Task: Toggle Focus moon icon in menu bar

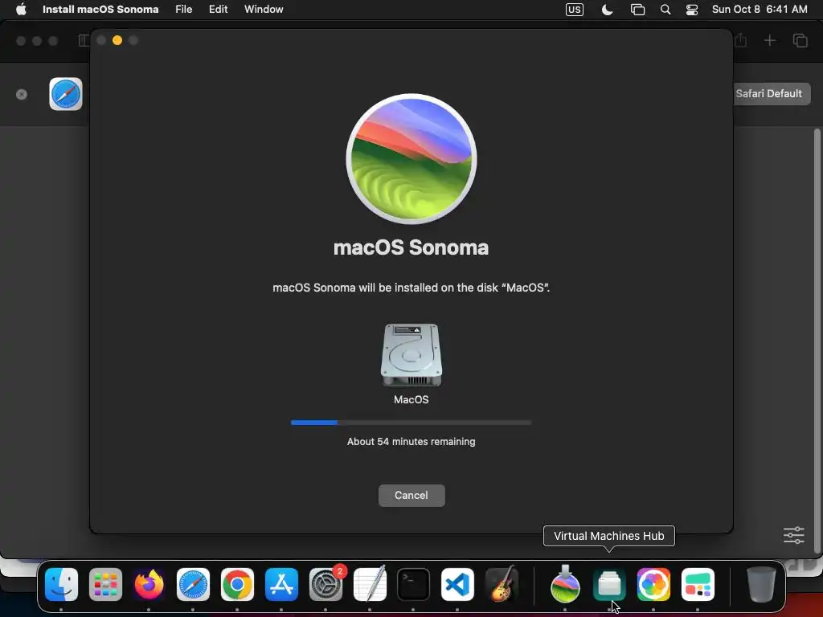Action: click(607, 10)
